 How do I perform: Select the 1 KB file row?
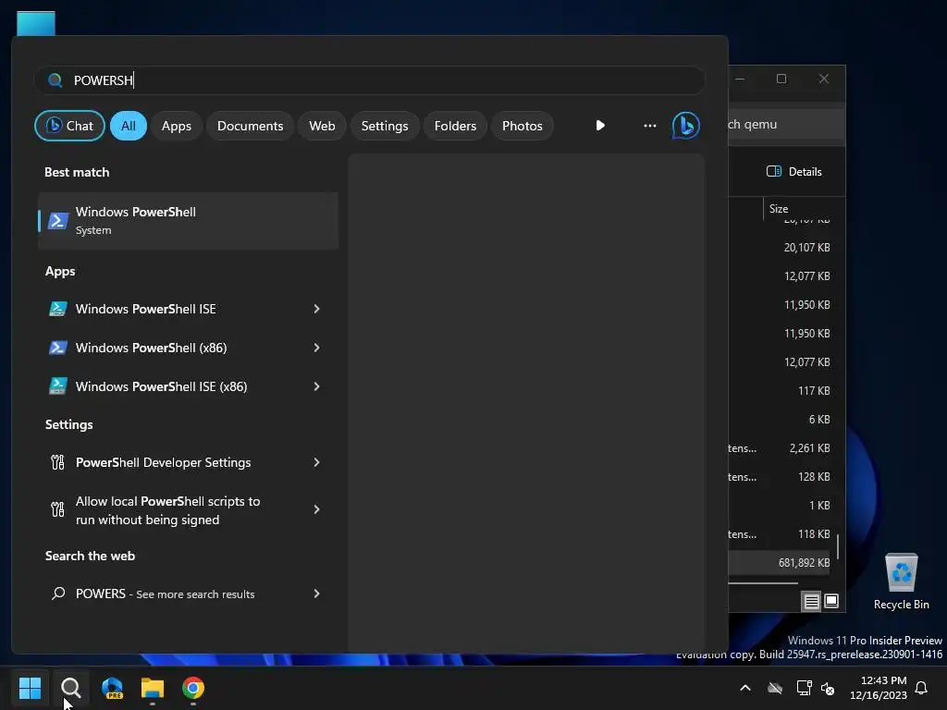[x=779, y=506]
